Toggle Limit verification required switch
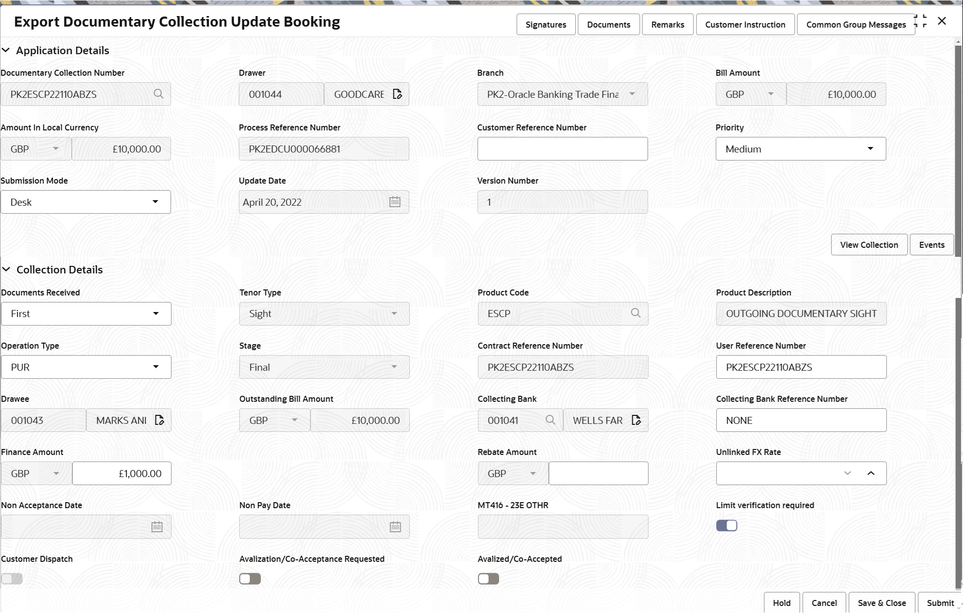 726,525
